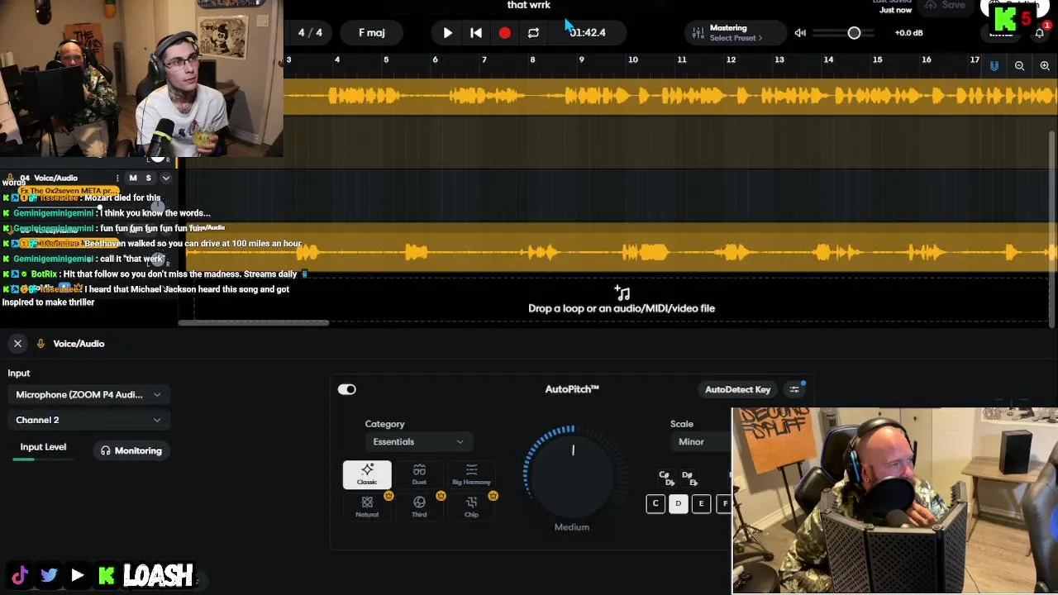This screenshot has height=595, width=1058.
Task: Click the +0.0 dB volume readout
Action: coord(908,33)
